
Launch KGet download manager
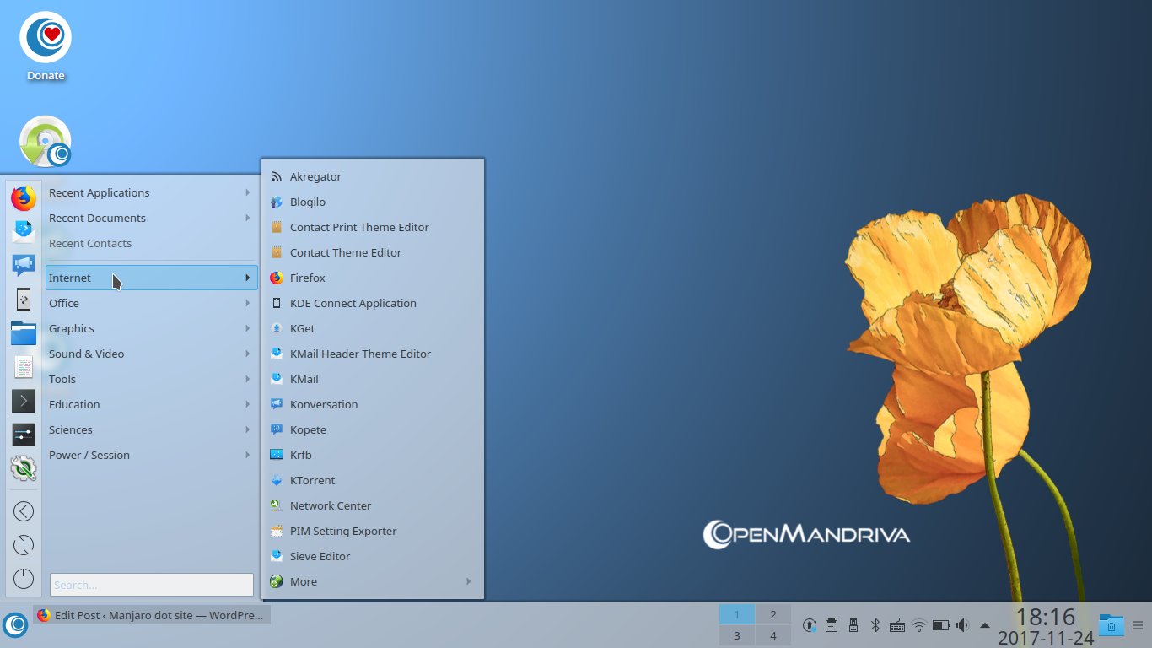(373, 328)
